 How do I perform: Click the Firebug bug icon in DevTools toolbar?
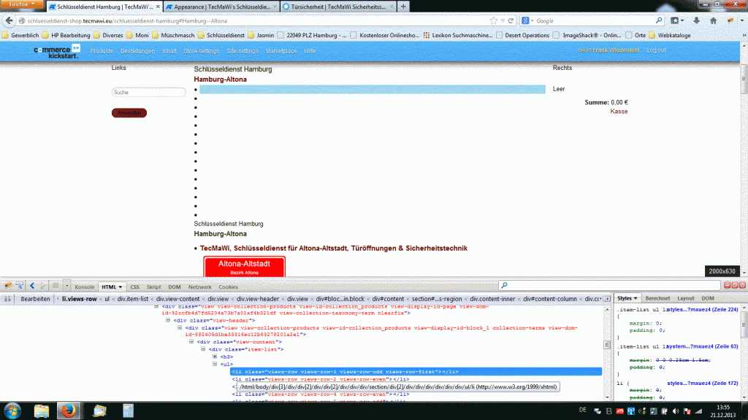click(x=7, y=287)
